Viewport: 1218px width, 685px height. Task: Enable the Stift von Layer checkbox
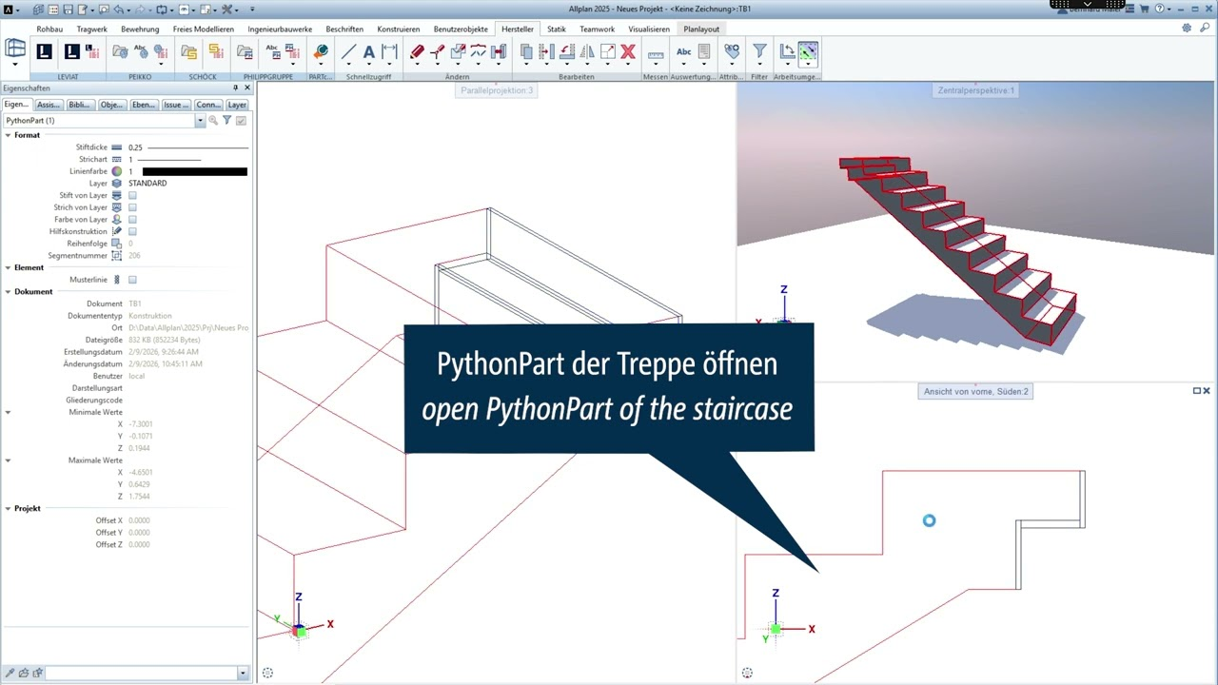click(132, 195)
